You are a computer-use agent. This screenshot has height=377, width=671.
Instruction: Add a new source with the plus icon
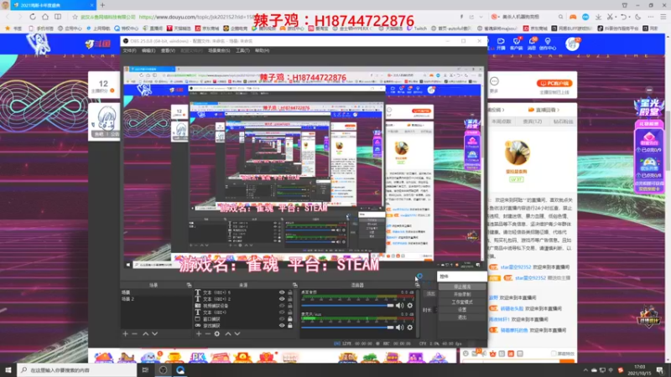199,333
